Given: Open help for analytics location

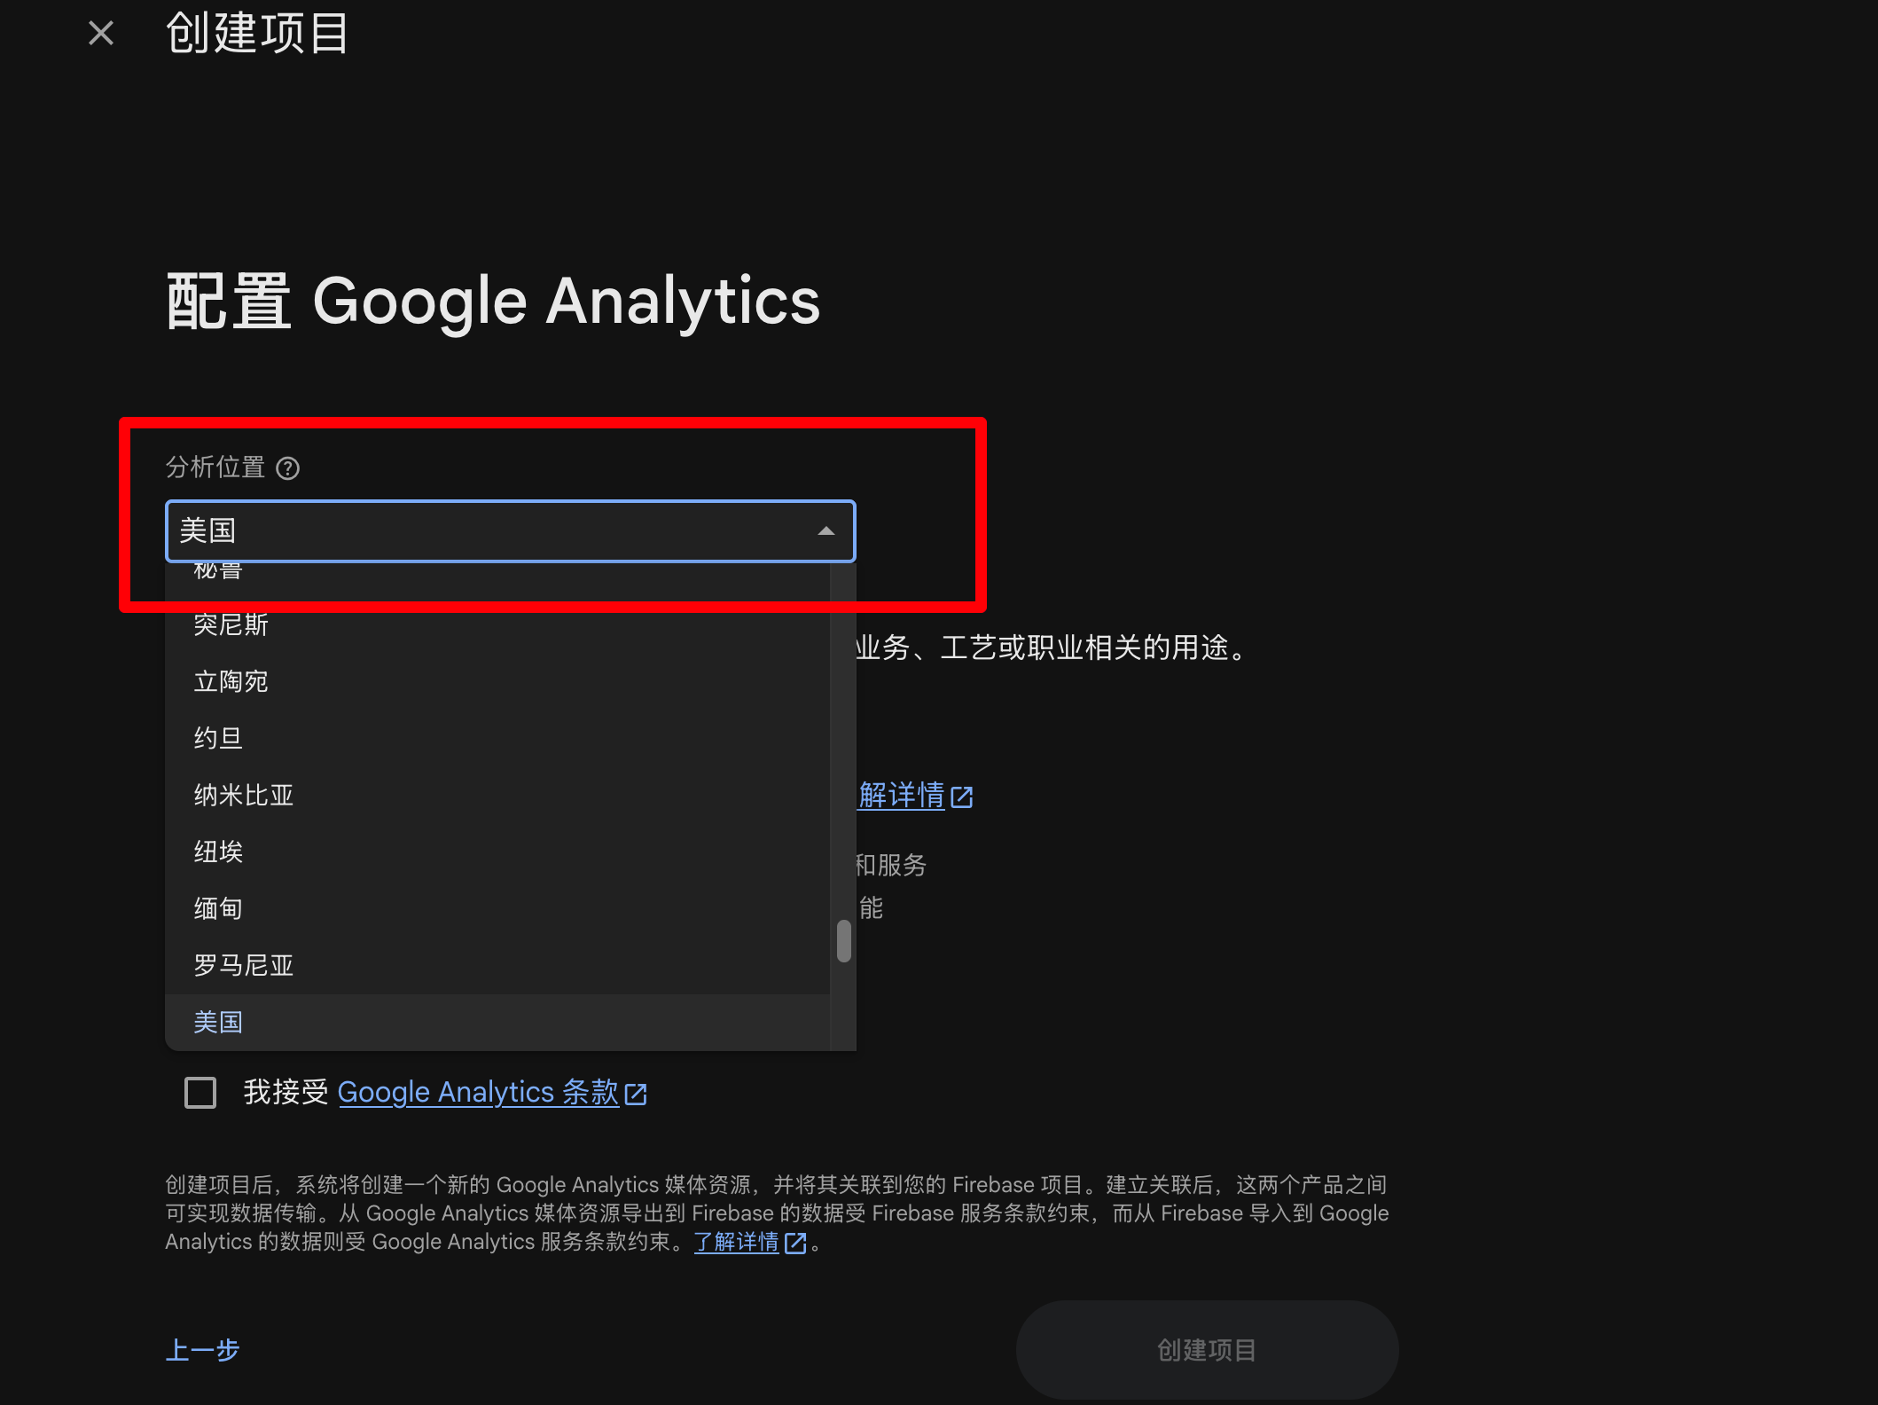Looking at the screenshot, I should (288, 467).
